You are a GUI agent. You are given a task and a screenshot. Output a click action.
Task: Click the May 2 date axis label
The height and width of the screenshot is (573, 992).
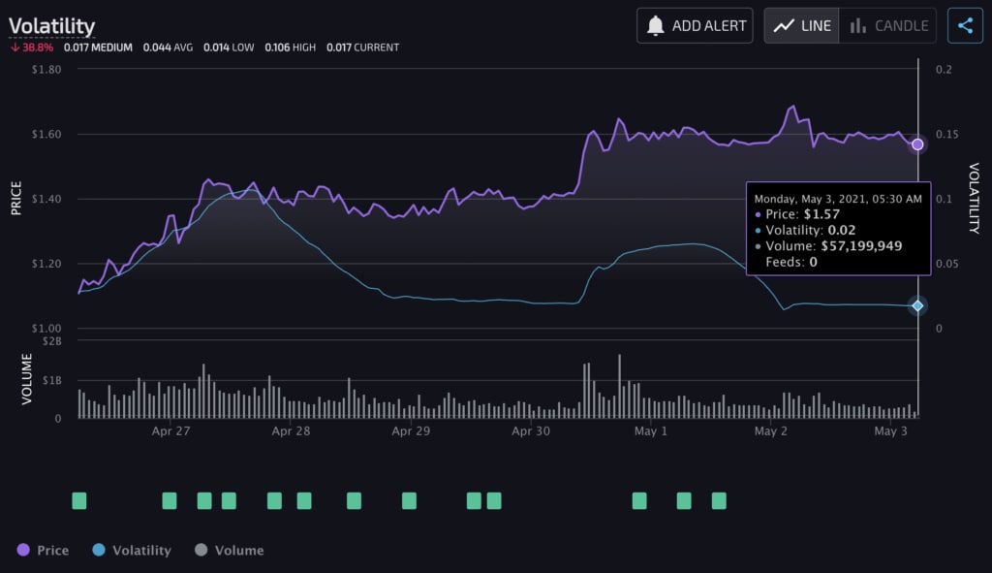tap(770, 431)
